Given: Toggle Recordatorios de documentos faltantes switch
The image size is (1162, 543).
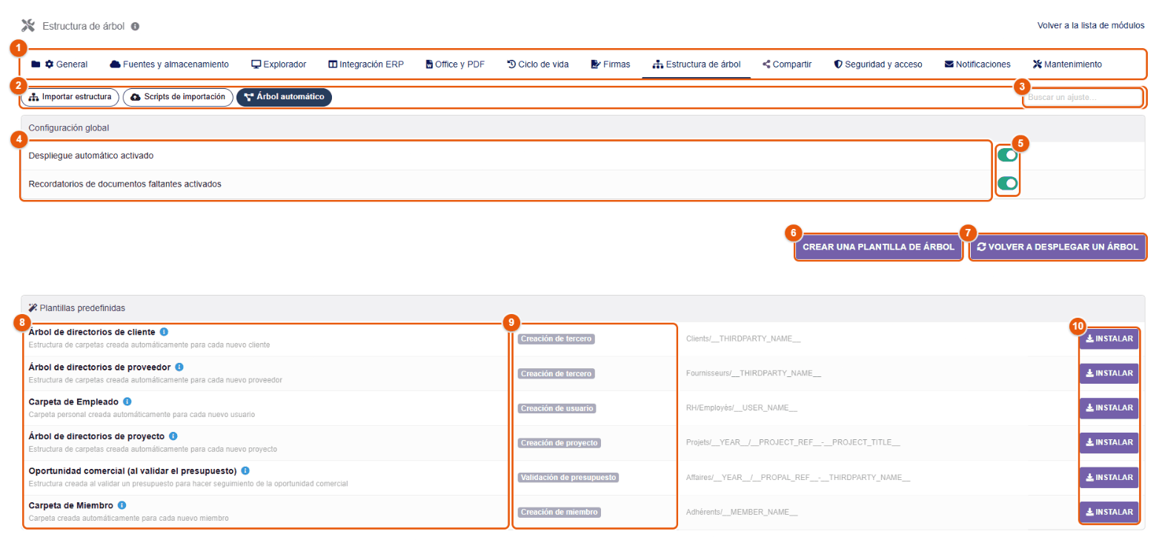Looking at the screenshot, I should point(1007,183).
